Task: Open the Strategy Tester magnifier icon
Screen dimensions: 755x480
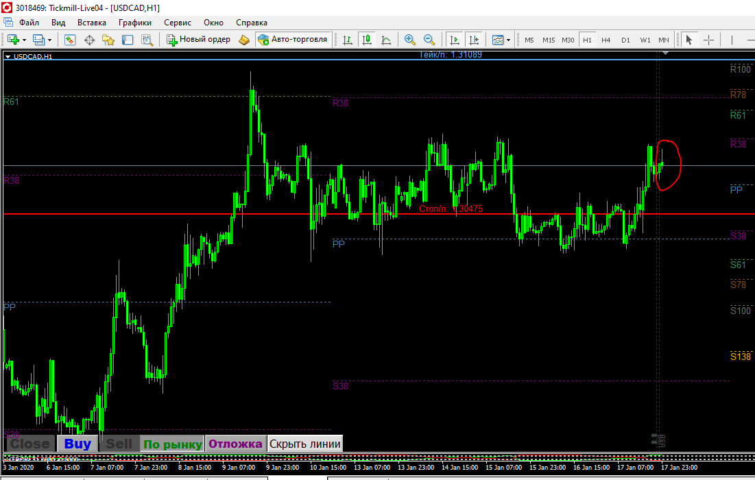Action: [x=147, y=40]
